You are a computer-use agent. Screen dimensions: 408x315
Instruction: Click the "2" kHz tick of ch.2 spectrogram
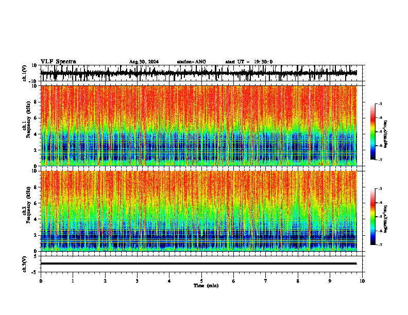36,235
